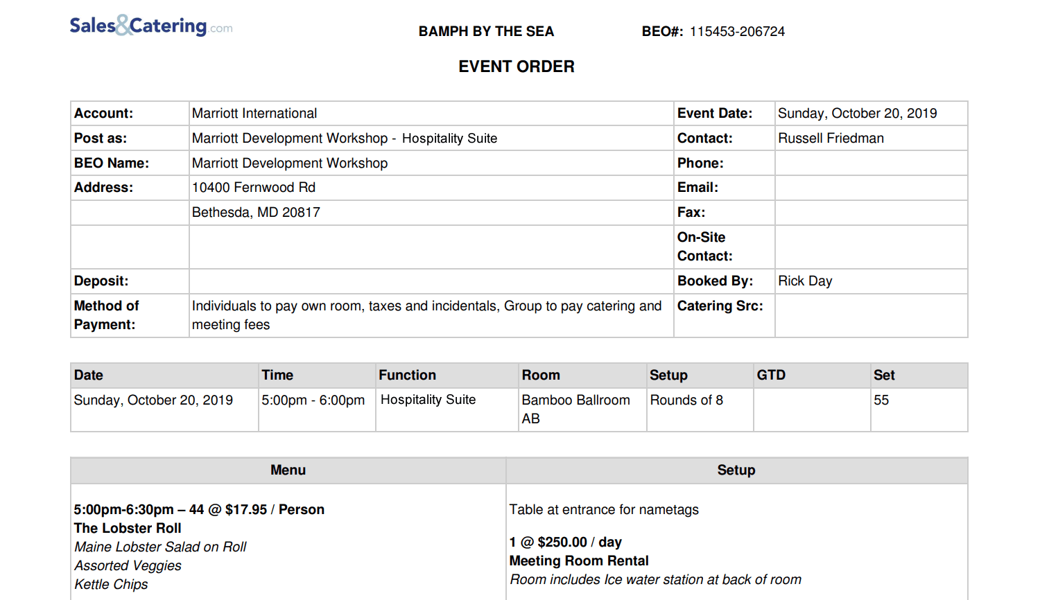Click the Function column header
The width and height of the screenshot is (1040, 600).
[408, 376]
